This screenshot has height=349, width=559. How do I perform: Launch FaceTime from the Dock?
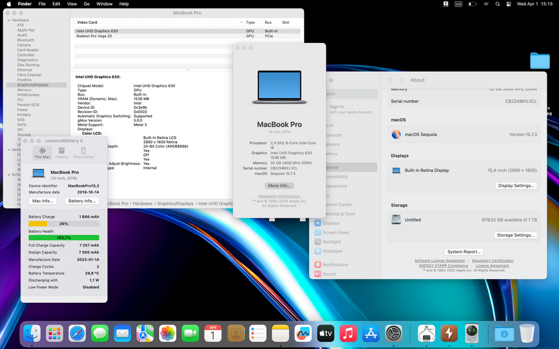[x=190, y=334]
